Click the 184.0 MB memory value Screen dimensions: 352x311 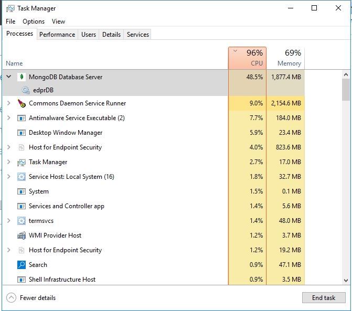point(289,118)
